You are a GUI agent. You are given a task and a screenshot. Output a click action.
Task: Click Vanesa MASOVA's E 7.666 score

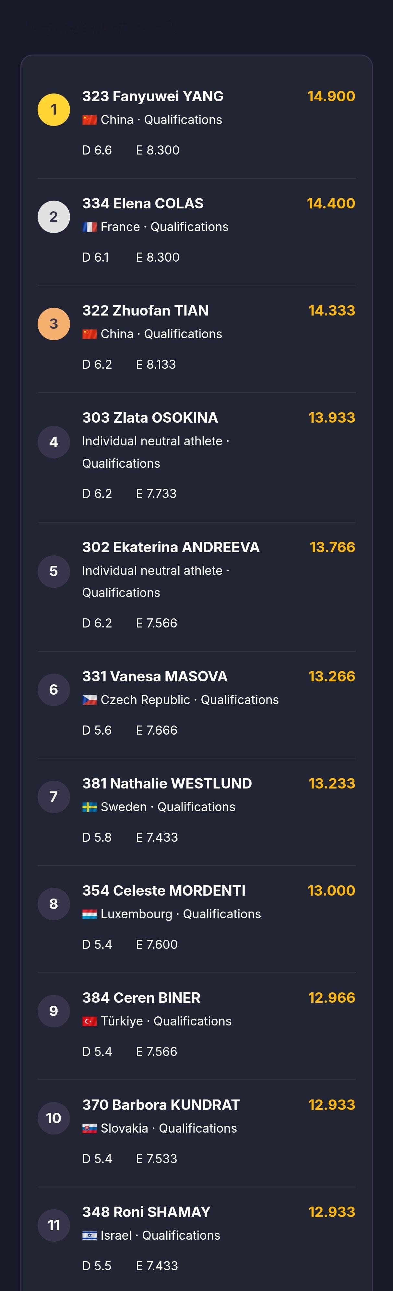(x=157, y=730)
